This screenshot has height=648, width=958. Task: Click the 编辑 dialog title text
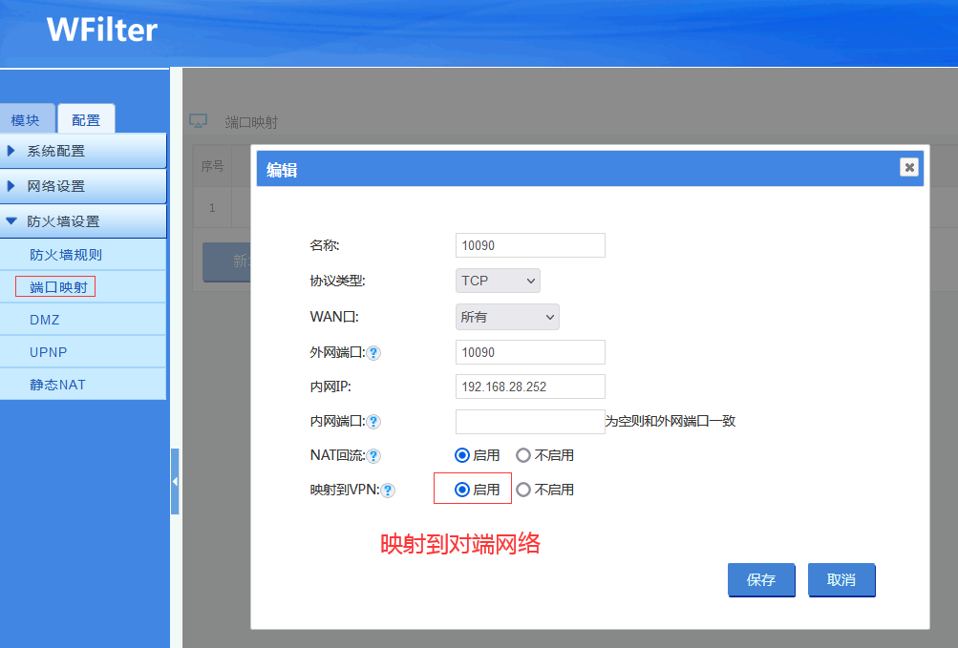point(282,170)
